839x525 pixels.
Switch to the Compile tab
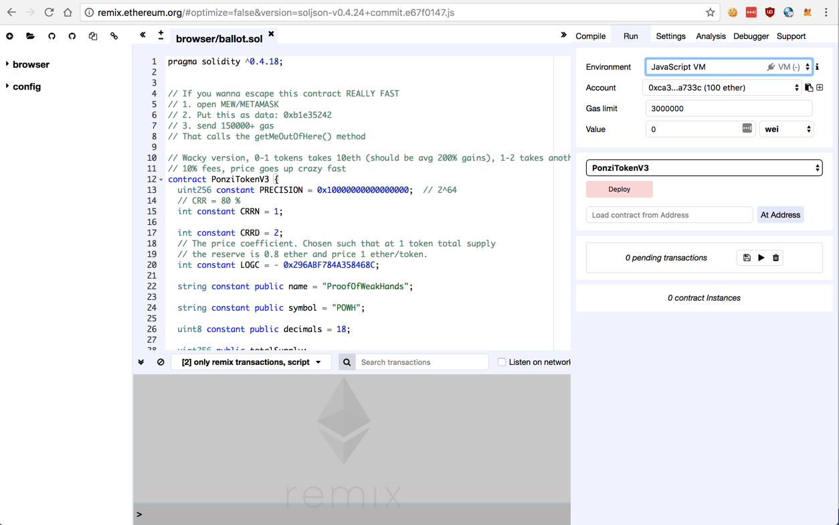click(x=590, y=36)
